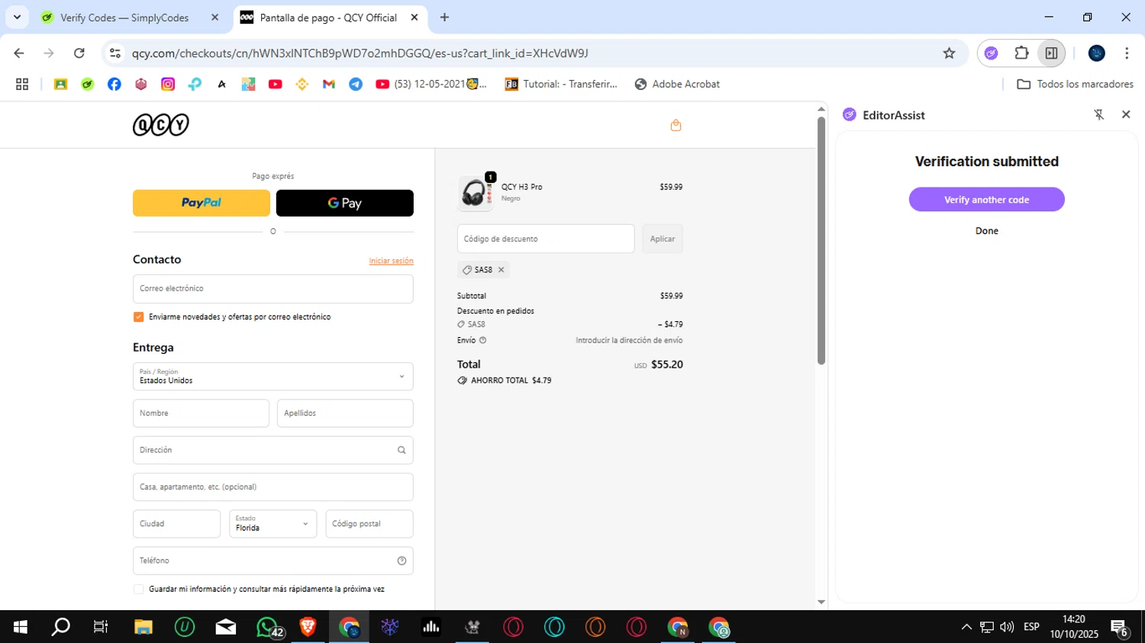The width and height of the screenshot is (1145, 643).
Task: Unpin the EditorAssist side panel
Action: click(1099, 115)
